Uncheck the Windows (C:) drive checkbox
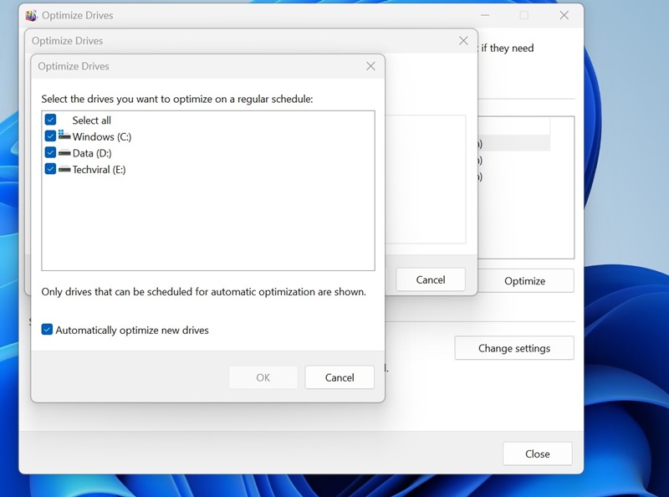 click(51, 136)
